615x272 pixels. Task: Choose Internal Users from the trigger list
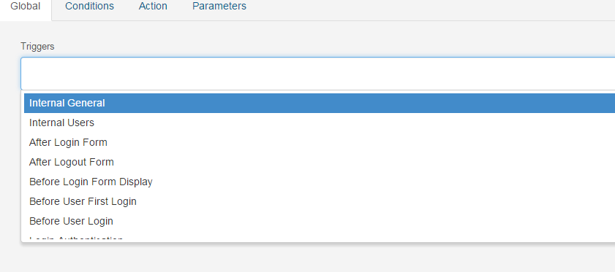point(320,123)
